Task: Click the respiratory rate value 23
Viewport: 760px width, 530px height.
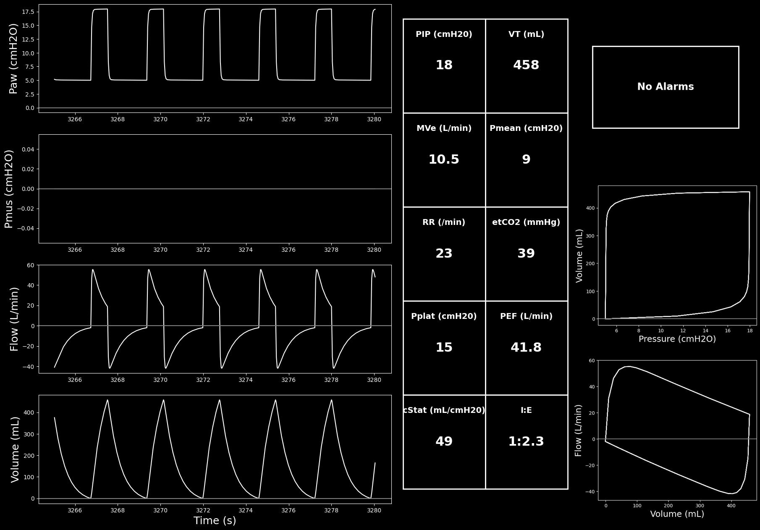Action: (444, 253)
